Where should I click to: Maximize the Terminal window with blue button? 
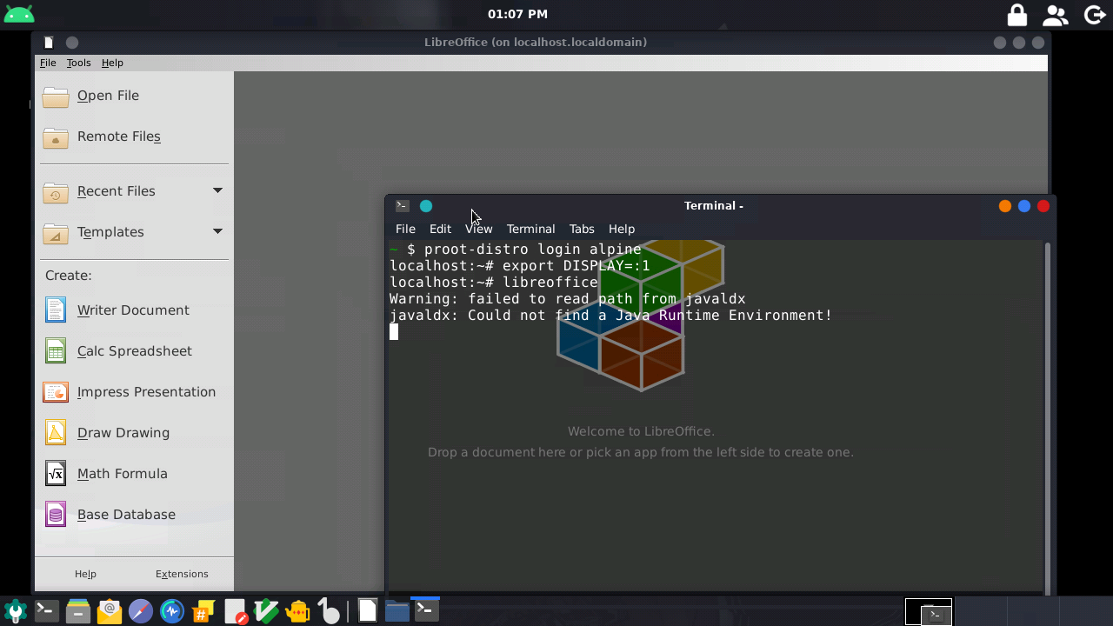click(1024, 206)
